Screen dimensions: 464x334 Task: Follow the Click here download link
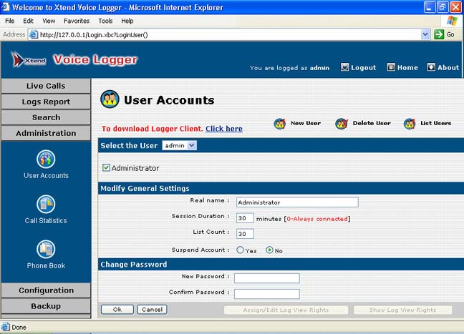point(224,129)
